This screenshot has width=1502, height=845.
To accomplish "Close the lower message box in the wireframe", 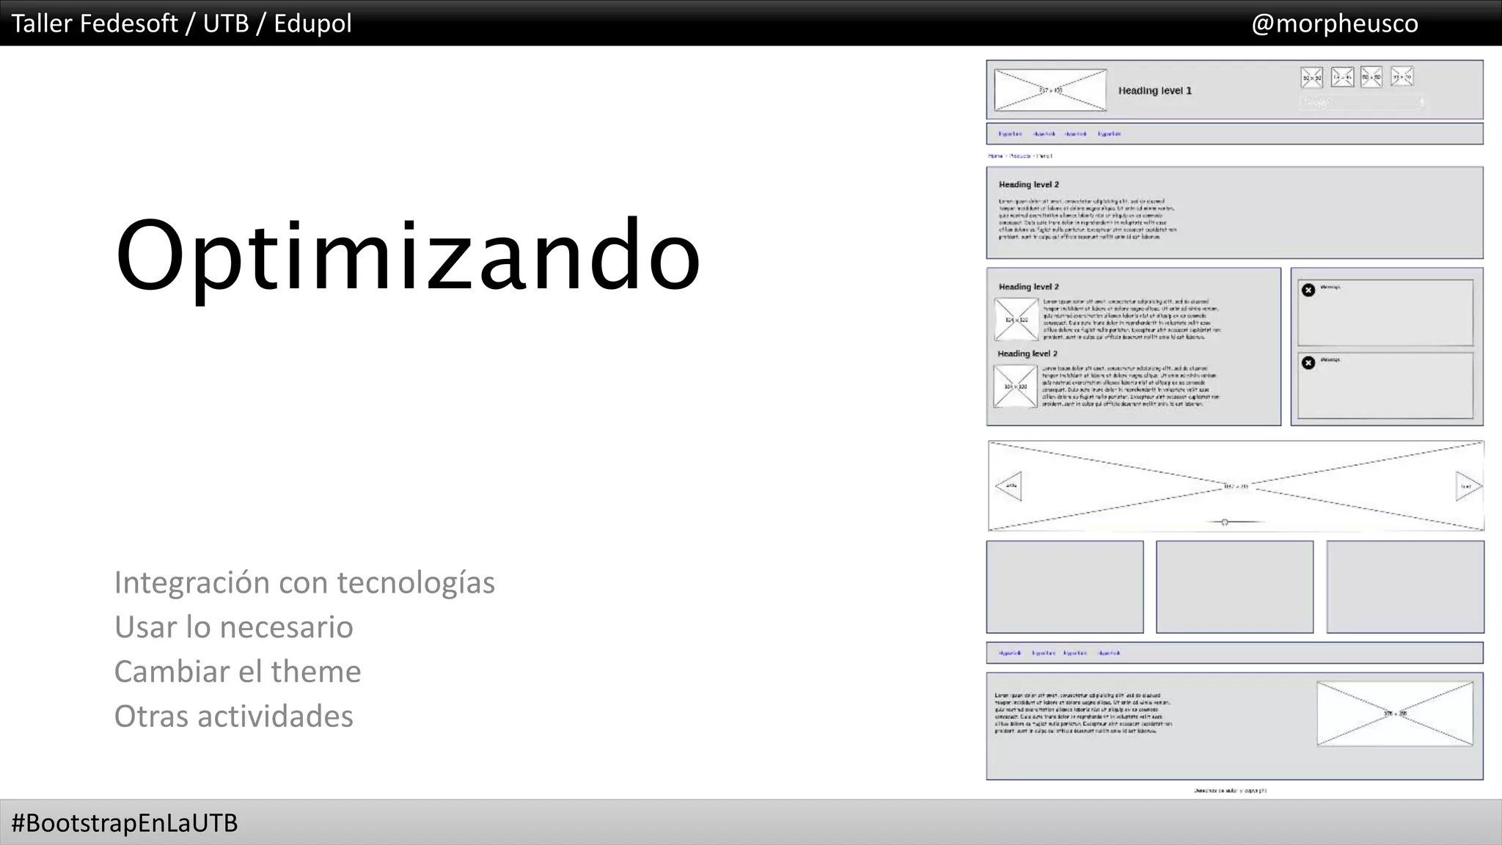I will [1308, 362].
